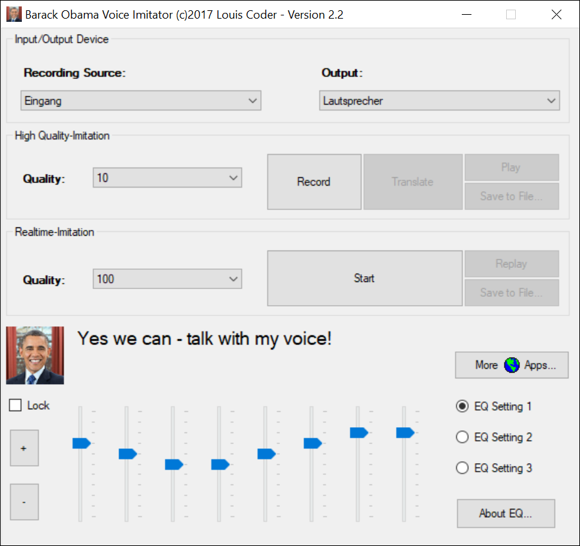Click the plus button below Lock
This screenshot has width=580, height=546.
(x=24, y=448)
